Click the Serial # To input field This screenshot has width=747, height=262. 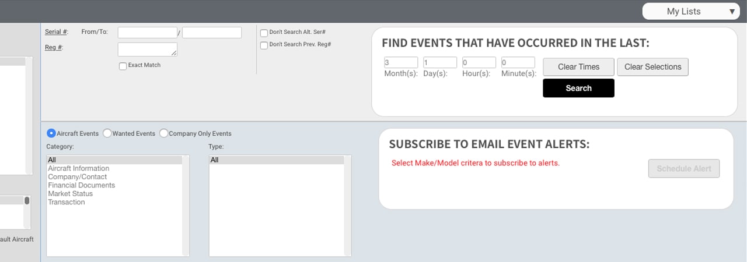(212, 33)
